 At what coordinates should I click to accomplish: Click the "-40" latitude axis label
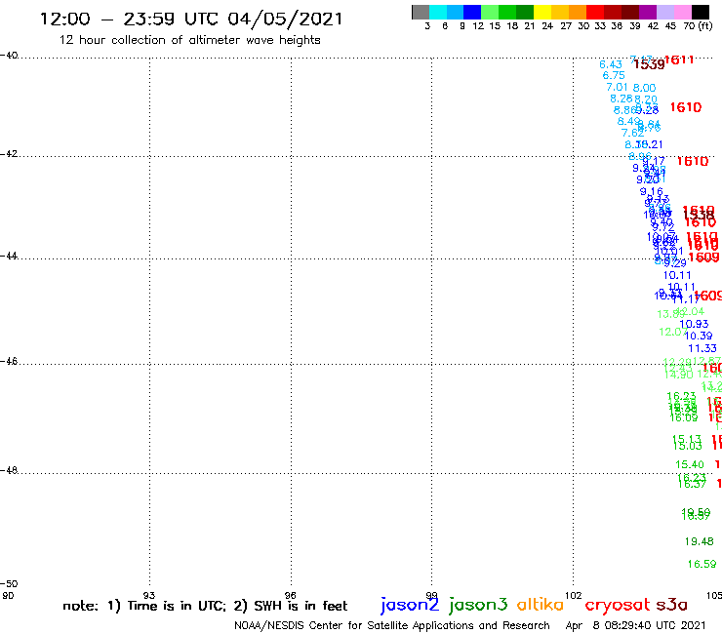click(9, 56)
